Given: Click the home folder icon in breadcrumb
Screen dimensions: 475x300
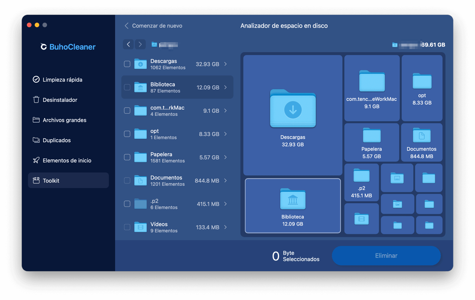Looking at the screenshot, I should pyautogui.click(x=154, y=45).
